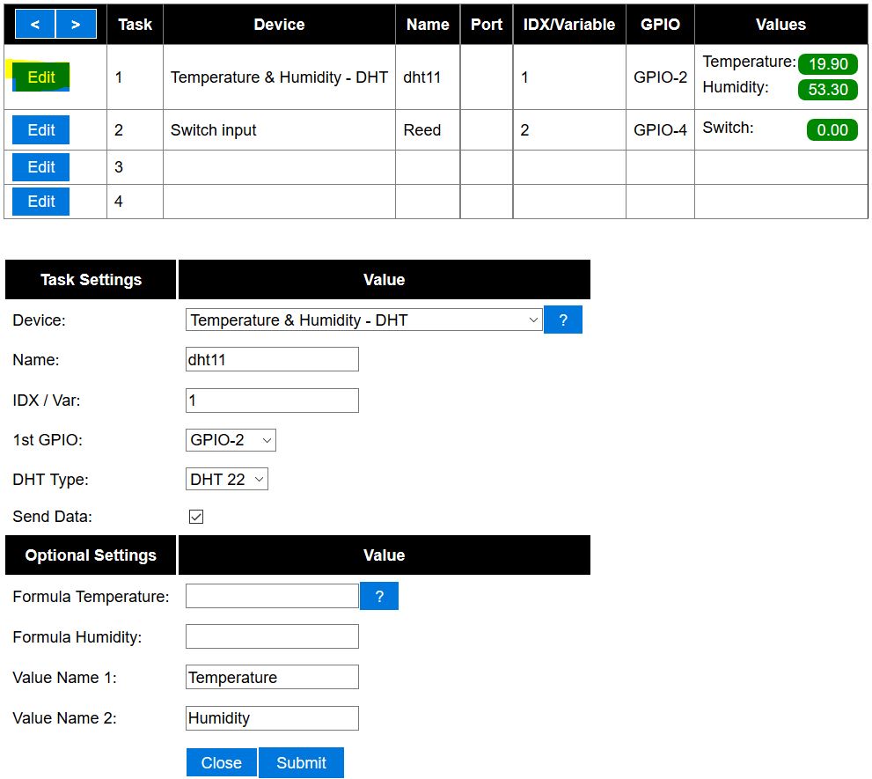Open help '?' beside Formula Temperature field
This screenshot has width=872, height=779.
tap(379, 596)
